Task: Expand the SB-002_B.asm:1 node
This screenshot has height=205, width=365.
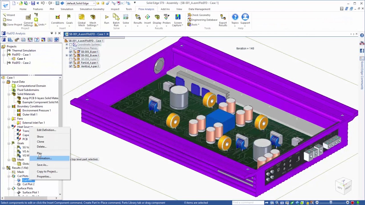Action: [67, 56]
